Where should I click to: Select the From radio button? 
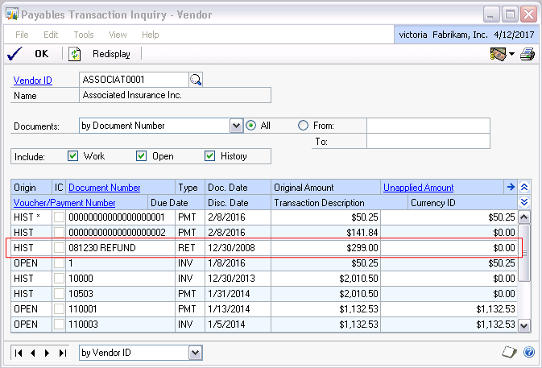tap(303, 126)
